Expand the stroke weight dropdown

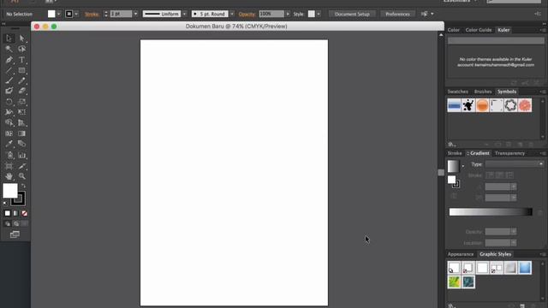(135, 14)
